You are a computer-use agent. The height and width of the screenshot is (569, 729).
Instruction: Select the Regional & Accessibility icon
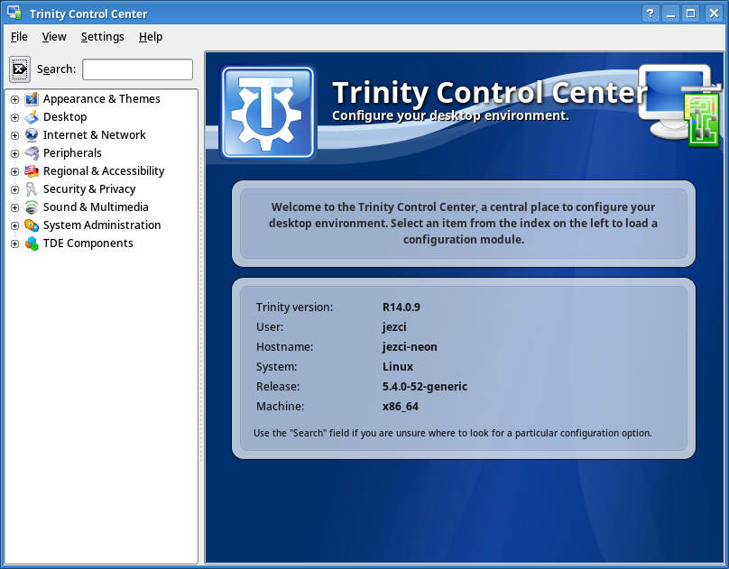click(x=32, y=170)
